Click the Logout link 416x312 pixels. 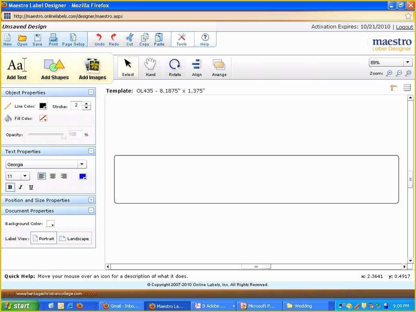404,27
